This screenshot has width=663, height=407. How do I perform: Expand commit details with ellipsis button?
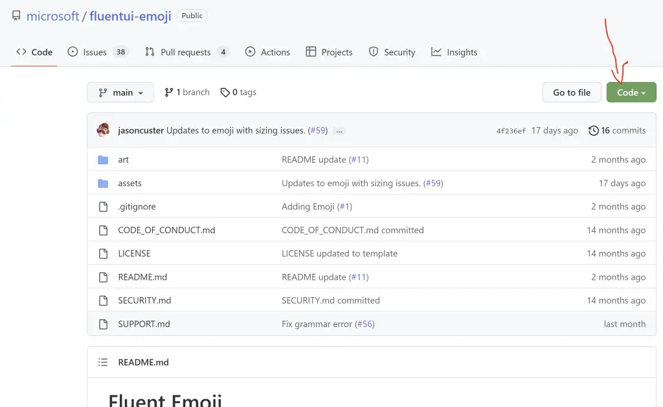point(339,131)
